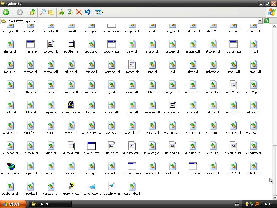Open the Views dropdown button
Screen dimensions: 277x208
99,12
